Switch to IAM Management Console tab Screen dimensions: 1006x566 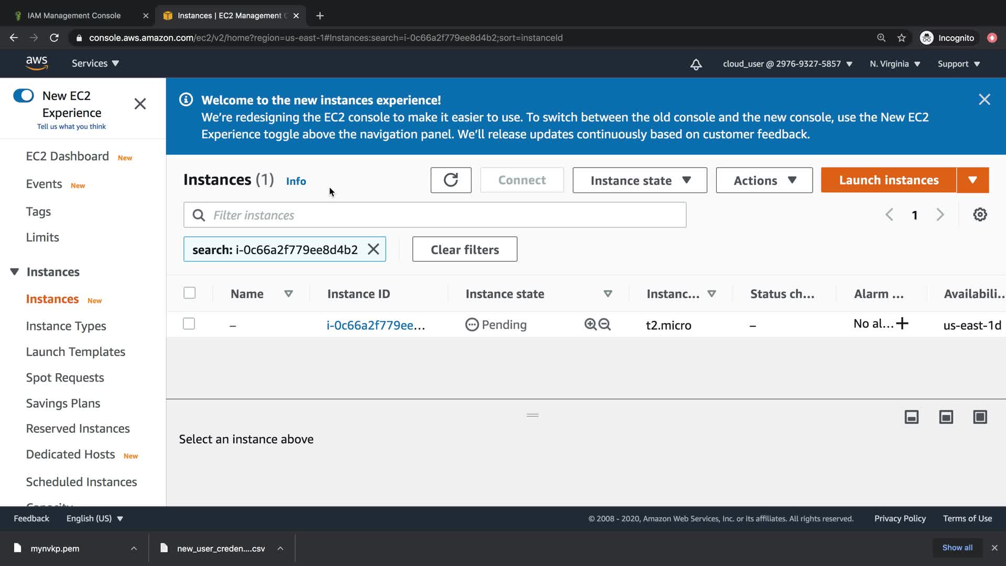click(x=74, y=16)
